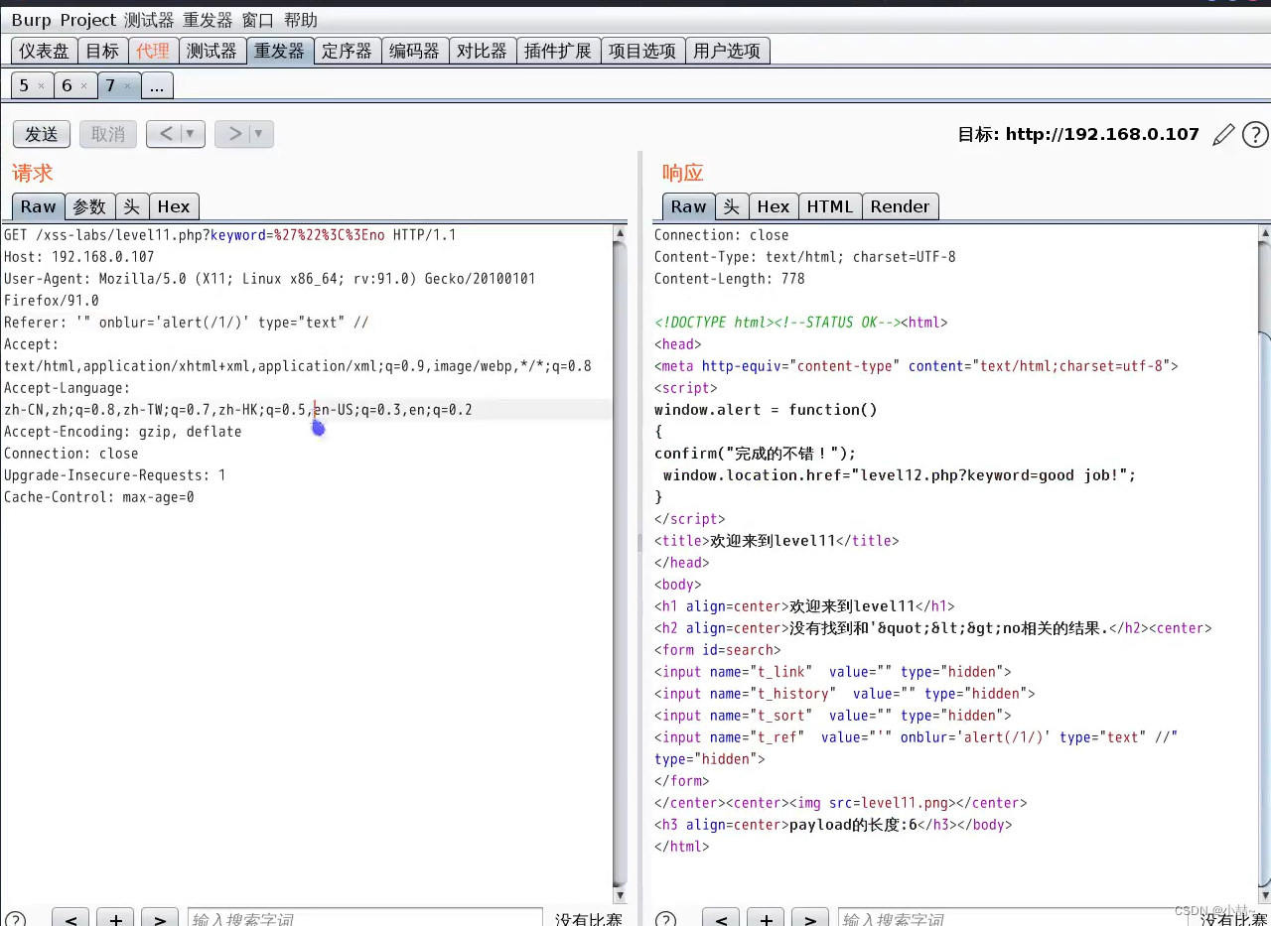
Task: Switch to the 项目选项 tab
Action: tap(642, 51)
